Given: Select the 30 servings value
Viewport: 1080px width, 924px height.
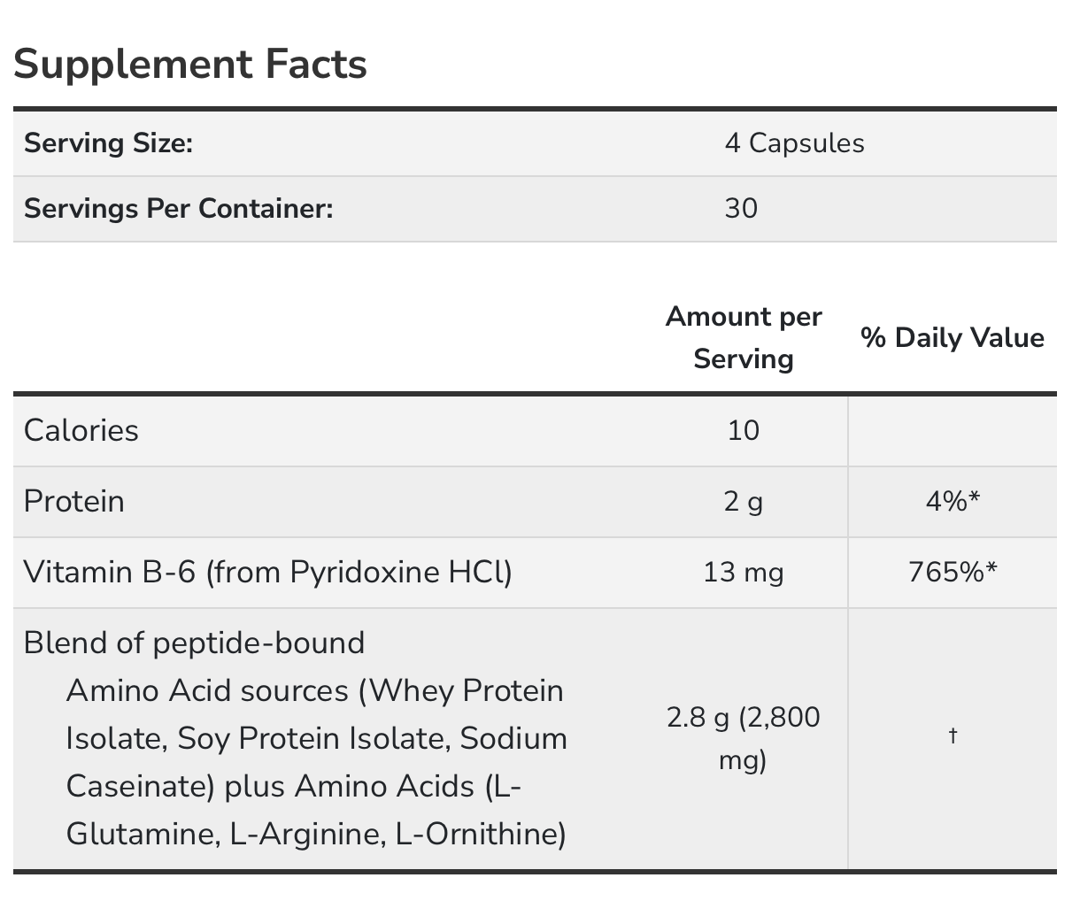Looking at the screenshot, I should coord(741,208).
